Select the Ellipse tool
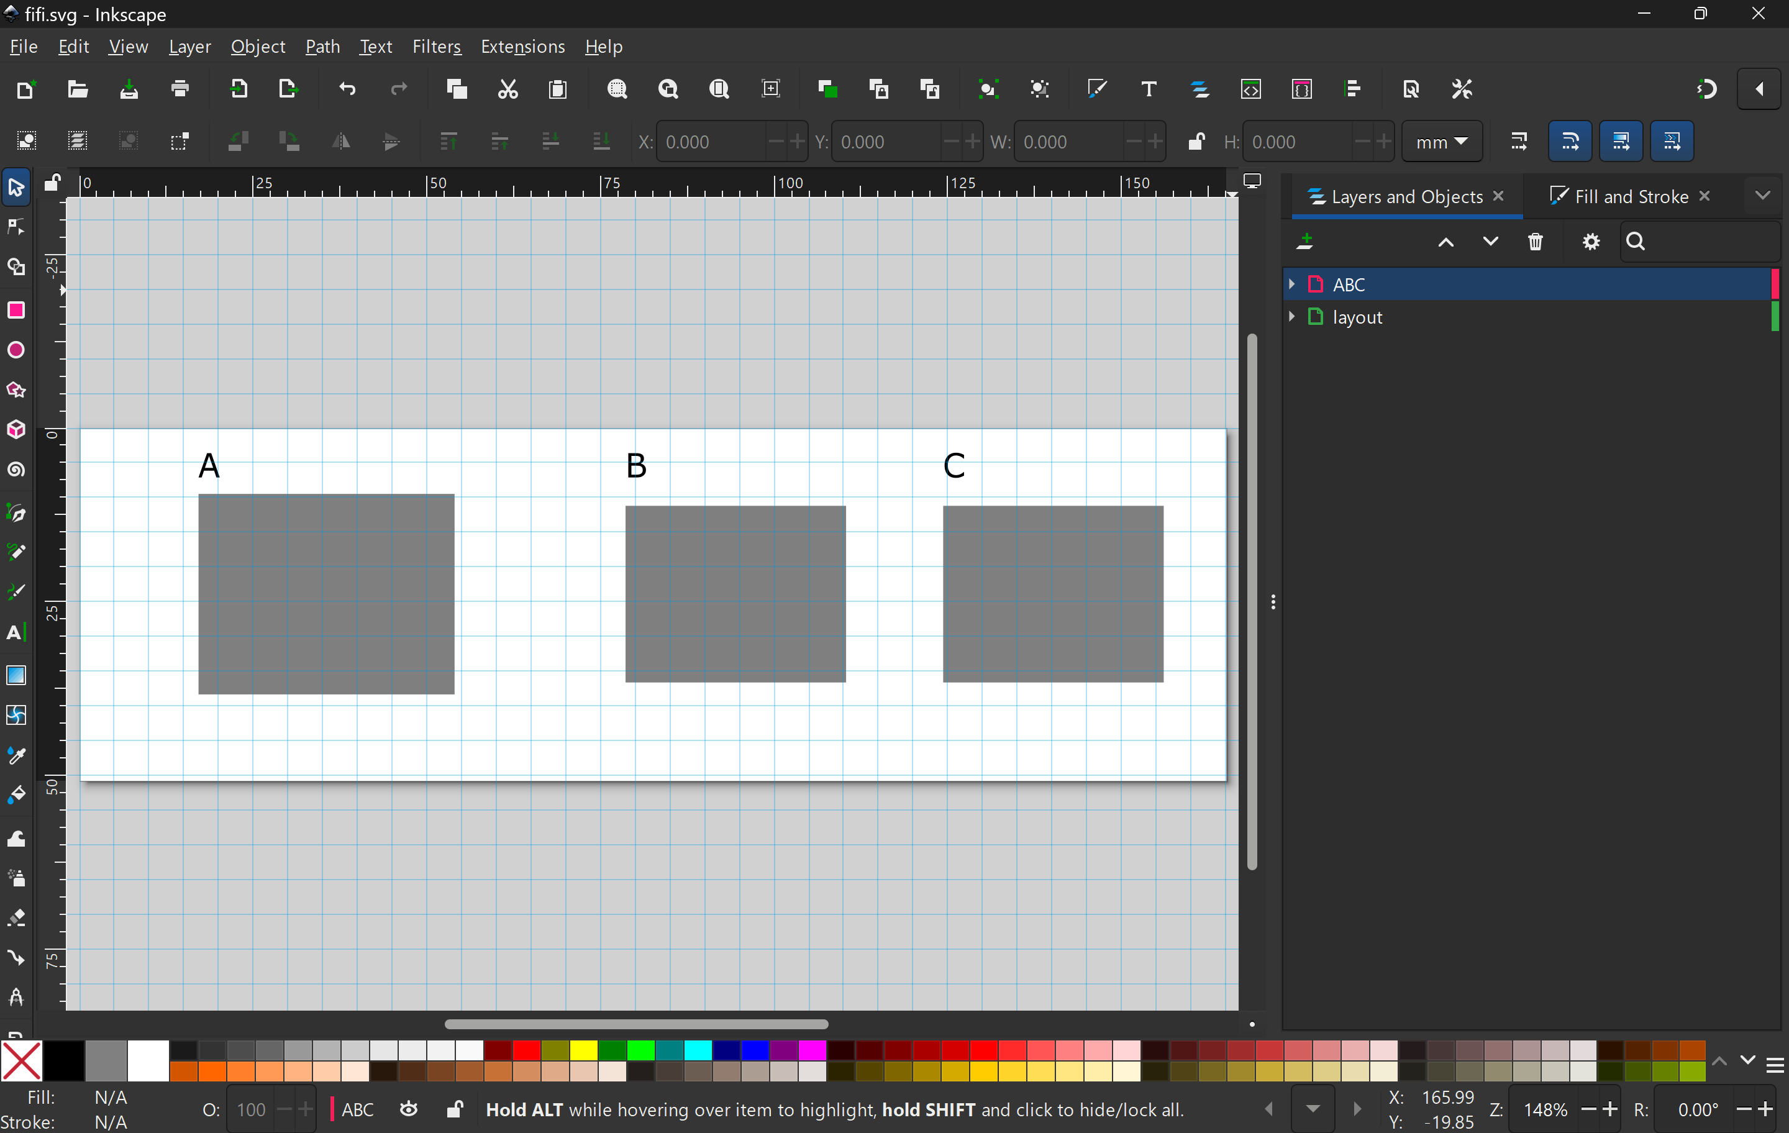 click(16, 350)
